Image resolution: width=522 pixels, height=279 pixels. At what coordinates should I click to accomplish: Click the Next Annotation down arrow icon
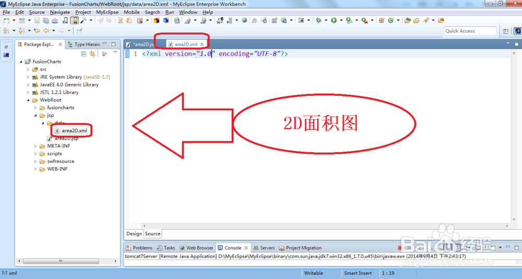pyautogui.click(x=6, y=31)
